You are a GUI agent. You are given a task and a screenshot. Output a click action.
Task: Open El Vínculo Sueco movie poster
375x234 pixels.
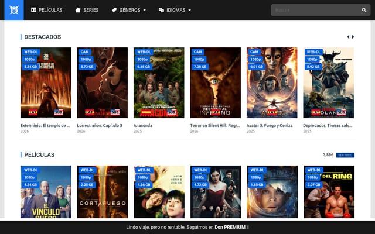(x=46, y=192)
